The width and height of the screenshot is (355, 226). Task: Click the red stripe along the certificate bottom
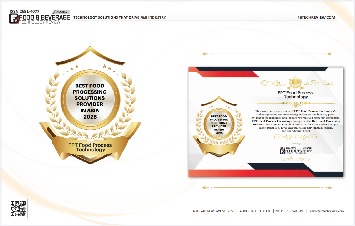(250, 173)
